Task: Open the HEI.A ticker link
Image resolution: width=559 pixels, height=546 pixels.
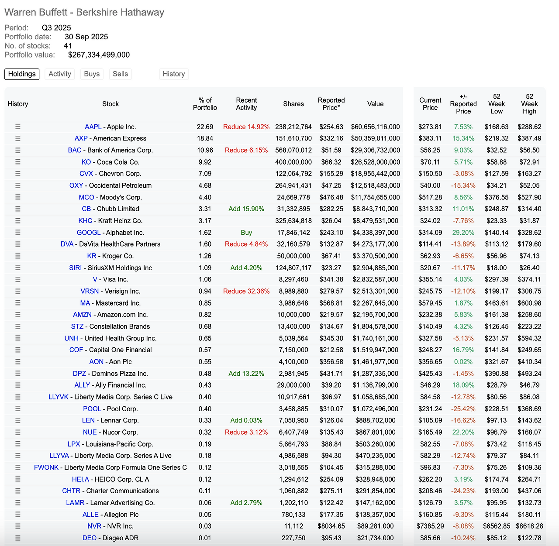Action: click(80, 479)
